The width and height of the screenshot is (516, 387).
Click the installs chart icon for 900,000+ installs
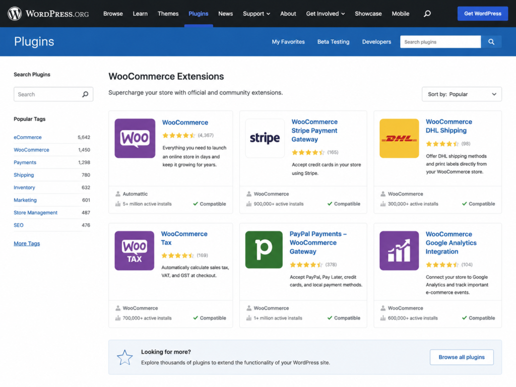249,204
